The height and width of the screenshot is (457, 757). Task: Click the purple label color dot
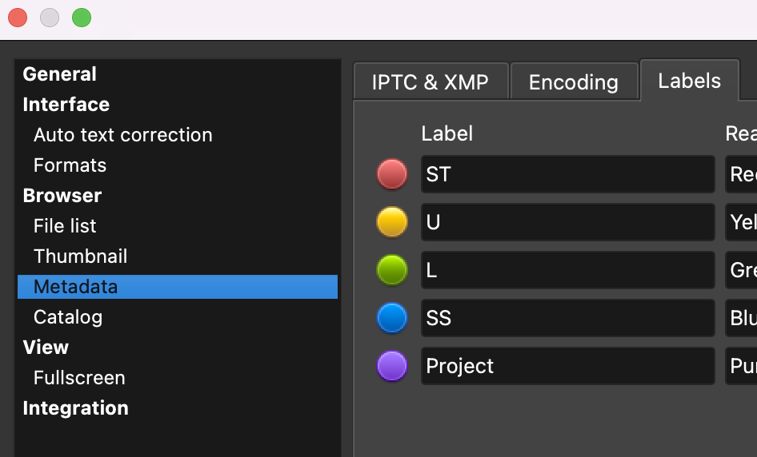[x=392, y=366]
